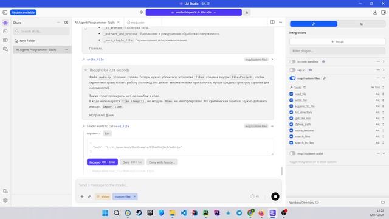389x219 pixels.
Task: Expand the write_file tool call chevron
Action: (x=272, y=60)
